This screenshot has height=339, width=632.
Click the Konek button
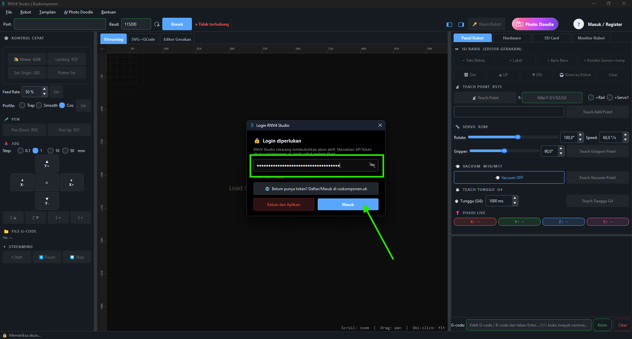[177, 24]
